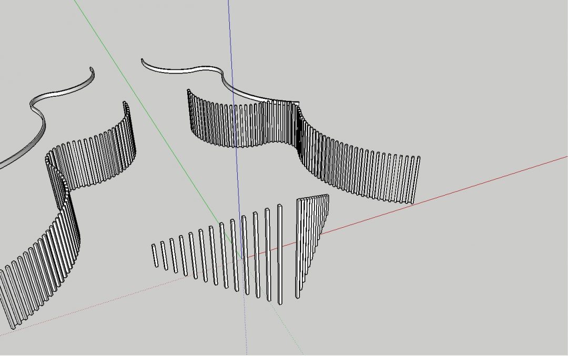Image resolution: width=568 pixels, height=356 pixels.
Task: Click the dotted blue axis below origin
Action: coord(245,326)
